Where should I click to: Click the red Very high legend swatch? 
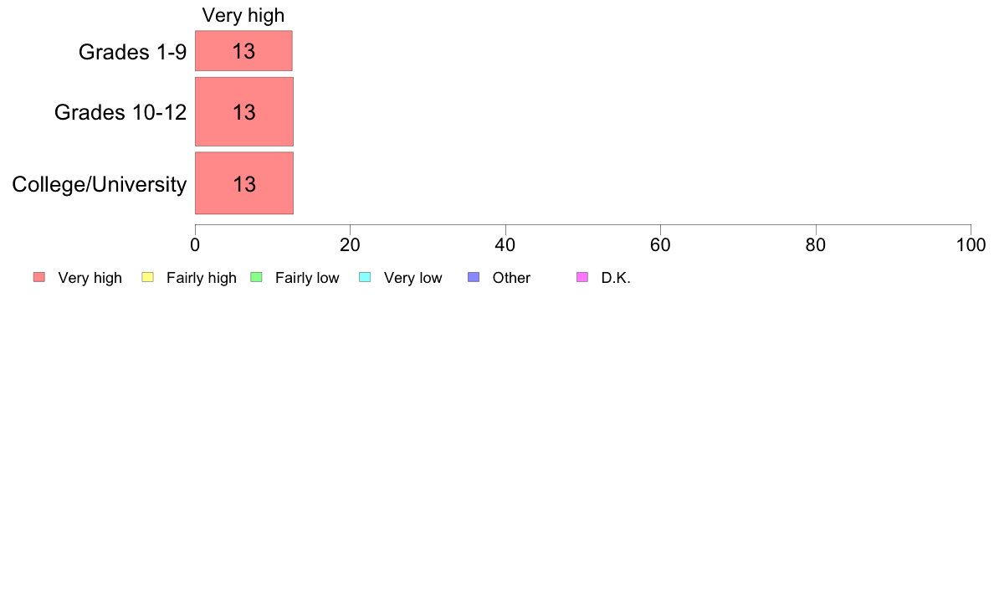click(x=39, y=277)
